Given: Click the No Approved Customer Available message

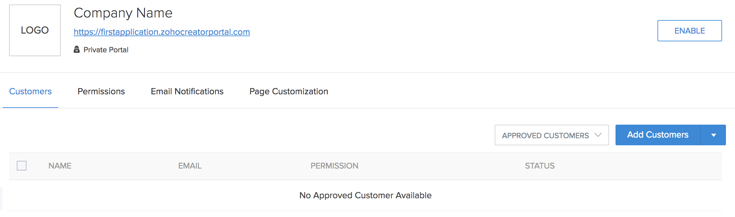Looking at the screenshot, I should [x=366, y=195].
